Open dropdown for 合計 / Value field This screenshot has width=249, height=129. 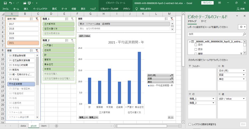click(244, 99)
